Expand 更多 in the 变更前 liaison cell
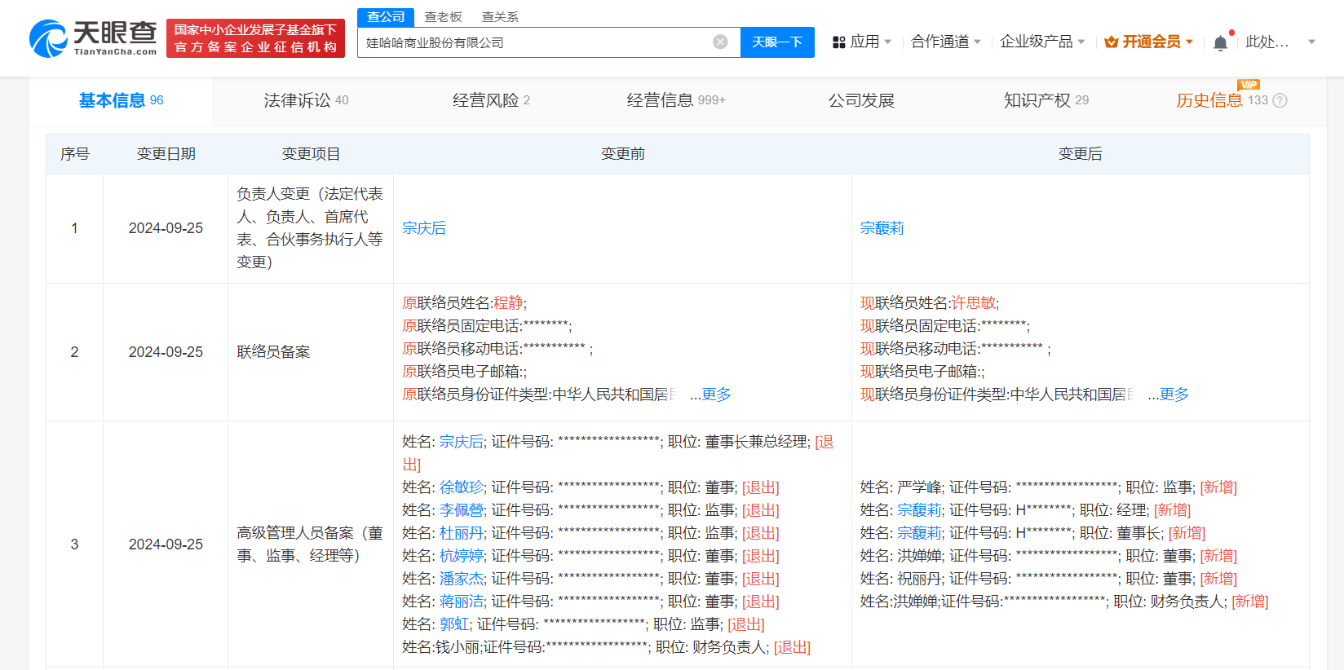This screenshot has width=1344, height=670. (716, 395)
